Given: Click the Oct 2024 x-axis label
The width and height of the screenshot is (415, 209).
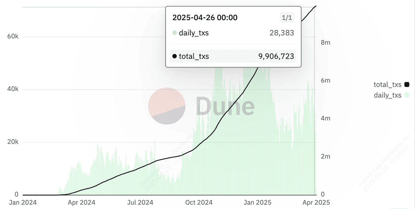Looking at the screenshot, I should pyautogui.click(x=199, y=203).
